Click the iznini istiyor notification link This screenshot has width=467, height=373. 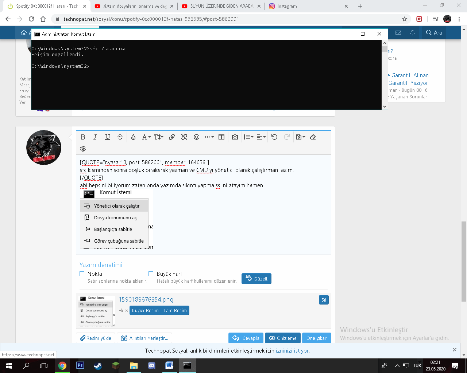pyautogui.click(x=292, y=351)
